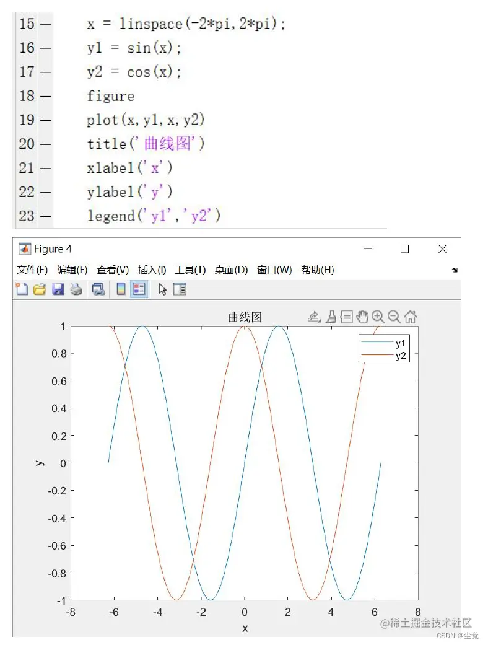Image resolution: width=488 pixels, height=645 pixels.
Task: Open the 文件(F) menu
Action: click(x=32, y=270)
